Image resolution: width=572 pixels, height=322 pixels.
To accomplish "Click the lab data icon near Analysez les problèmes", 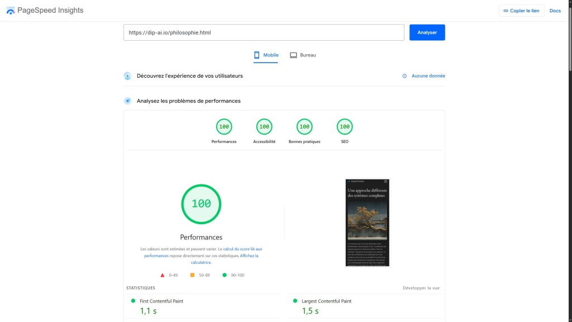I will click(x=127, y=101).
